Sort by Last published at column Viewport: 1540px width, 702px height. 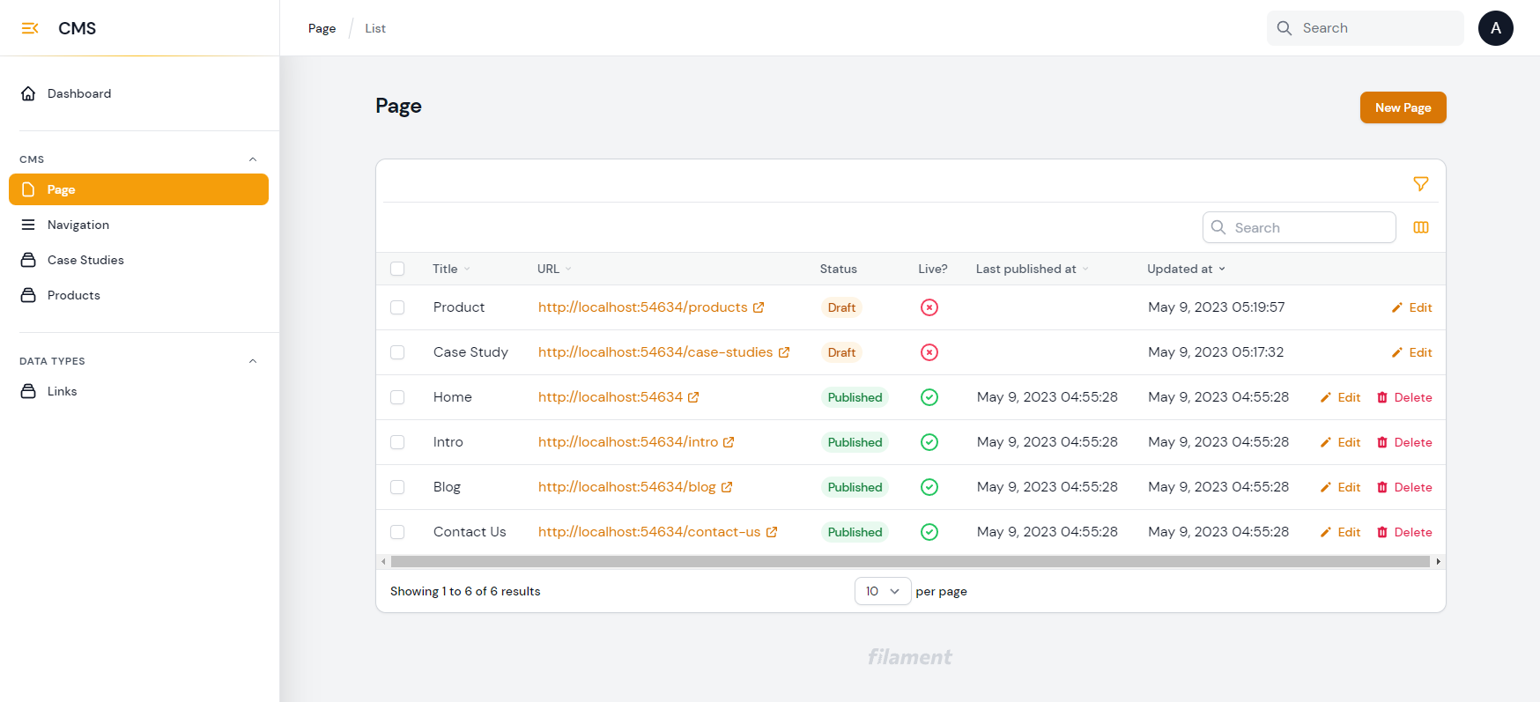[x=1032, y=269]
